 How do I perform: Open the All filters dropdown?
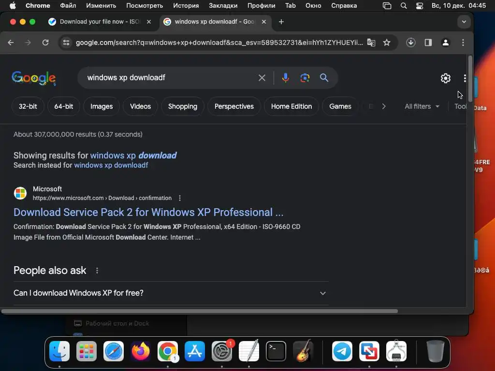click(422, 106)
